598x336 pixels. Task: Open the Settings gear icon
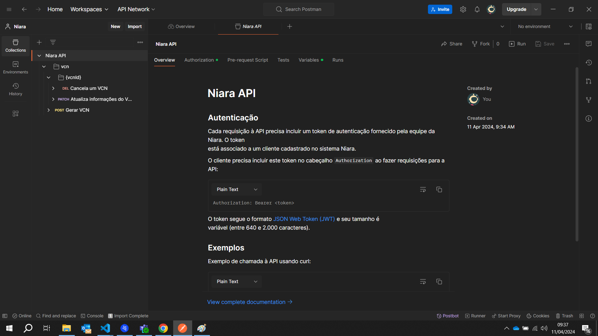463,9
